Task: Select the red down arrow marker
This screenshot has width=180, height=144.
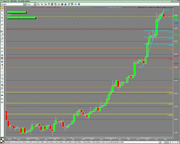Action: pos(2,65)
